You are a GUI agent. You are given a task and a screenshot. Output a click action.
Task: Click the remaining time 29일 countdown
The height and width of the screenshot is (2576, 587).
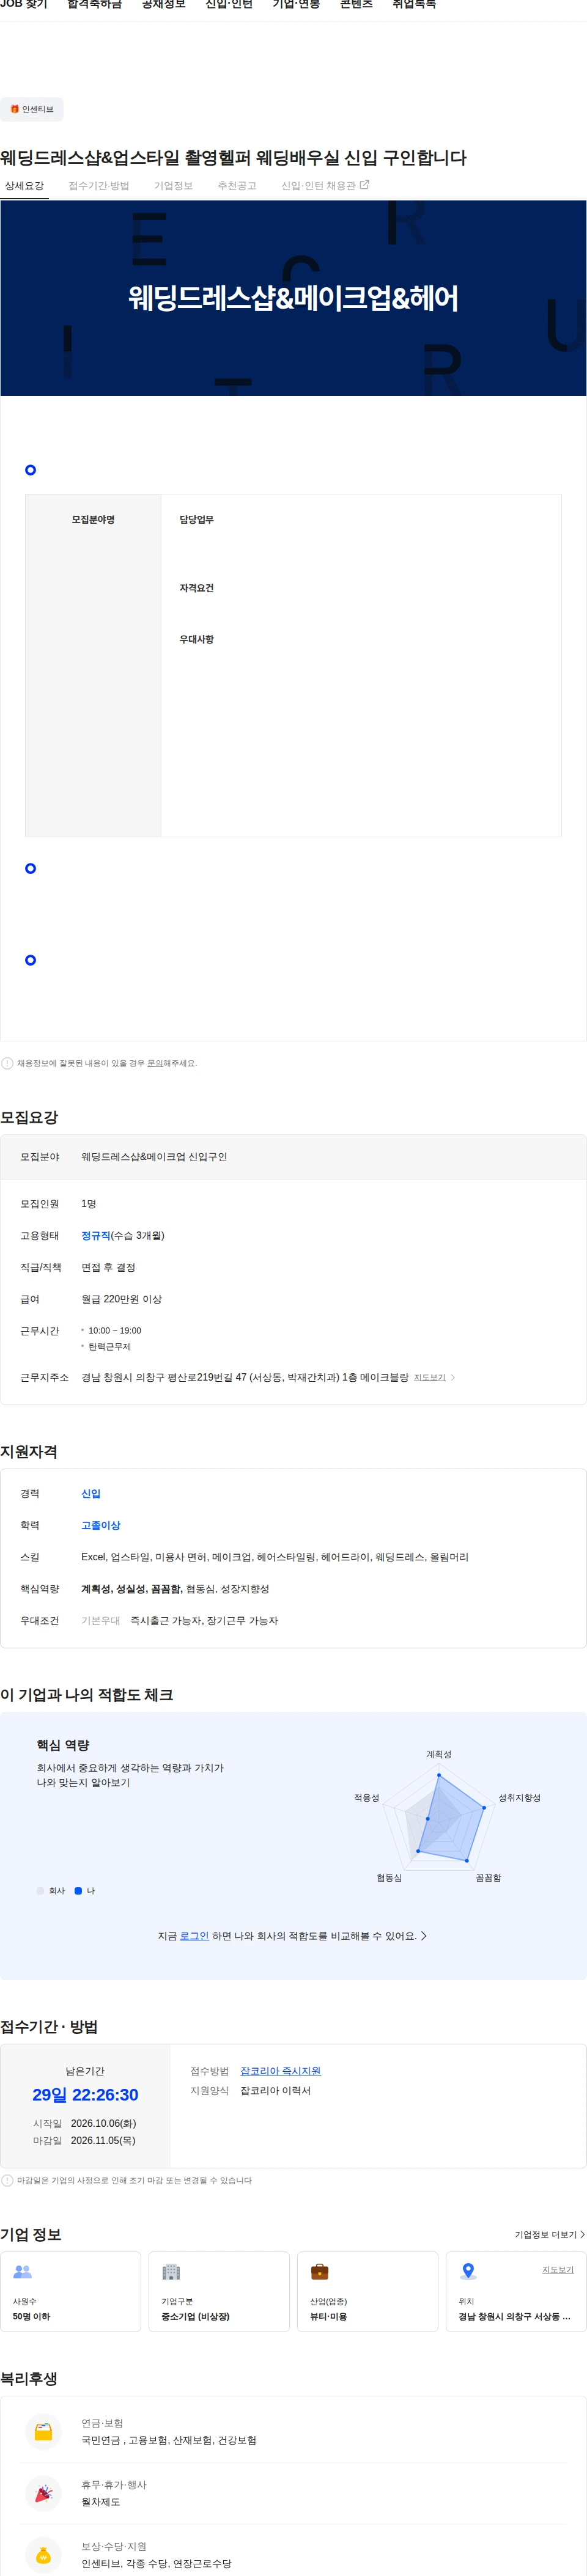[x=85, y=2095]
